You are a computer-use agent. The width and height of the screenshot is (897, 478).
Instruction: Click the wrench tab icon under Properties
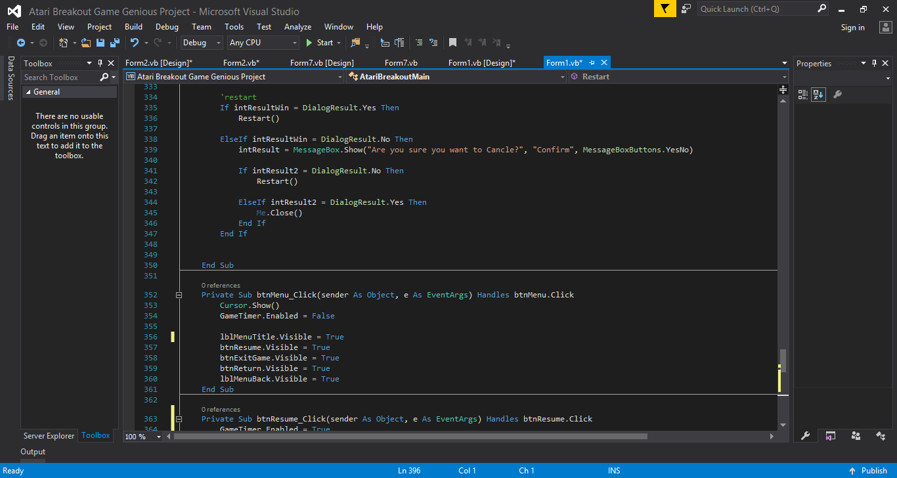[805, 436]
